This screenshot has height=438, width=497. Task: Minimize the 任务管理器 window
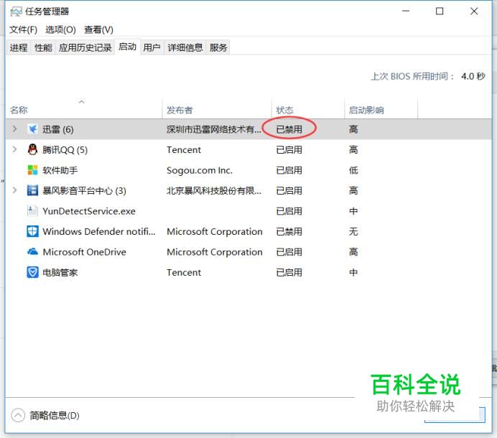(406, 11)
